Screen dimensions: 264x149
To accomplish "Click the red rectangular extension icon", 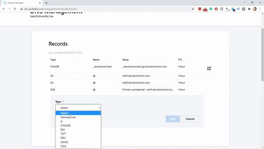I will 200,9.
